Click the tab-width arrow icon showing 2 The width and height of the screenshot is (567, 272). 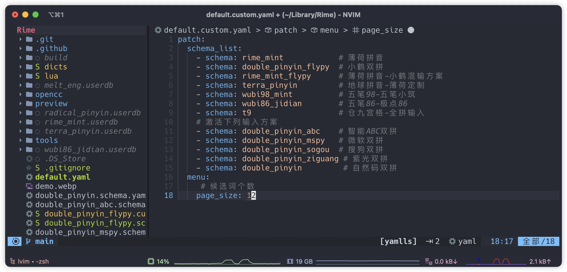(429, 241)
